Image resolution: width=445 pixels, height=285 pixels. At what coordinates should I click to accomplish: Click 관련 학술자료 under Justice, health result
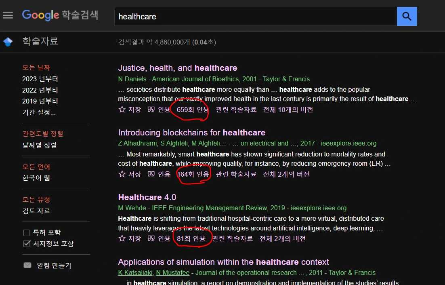click(x=236, y=110)
